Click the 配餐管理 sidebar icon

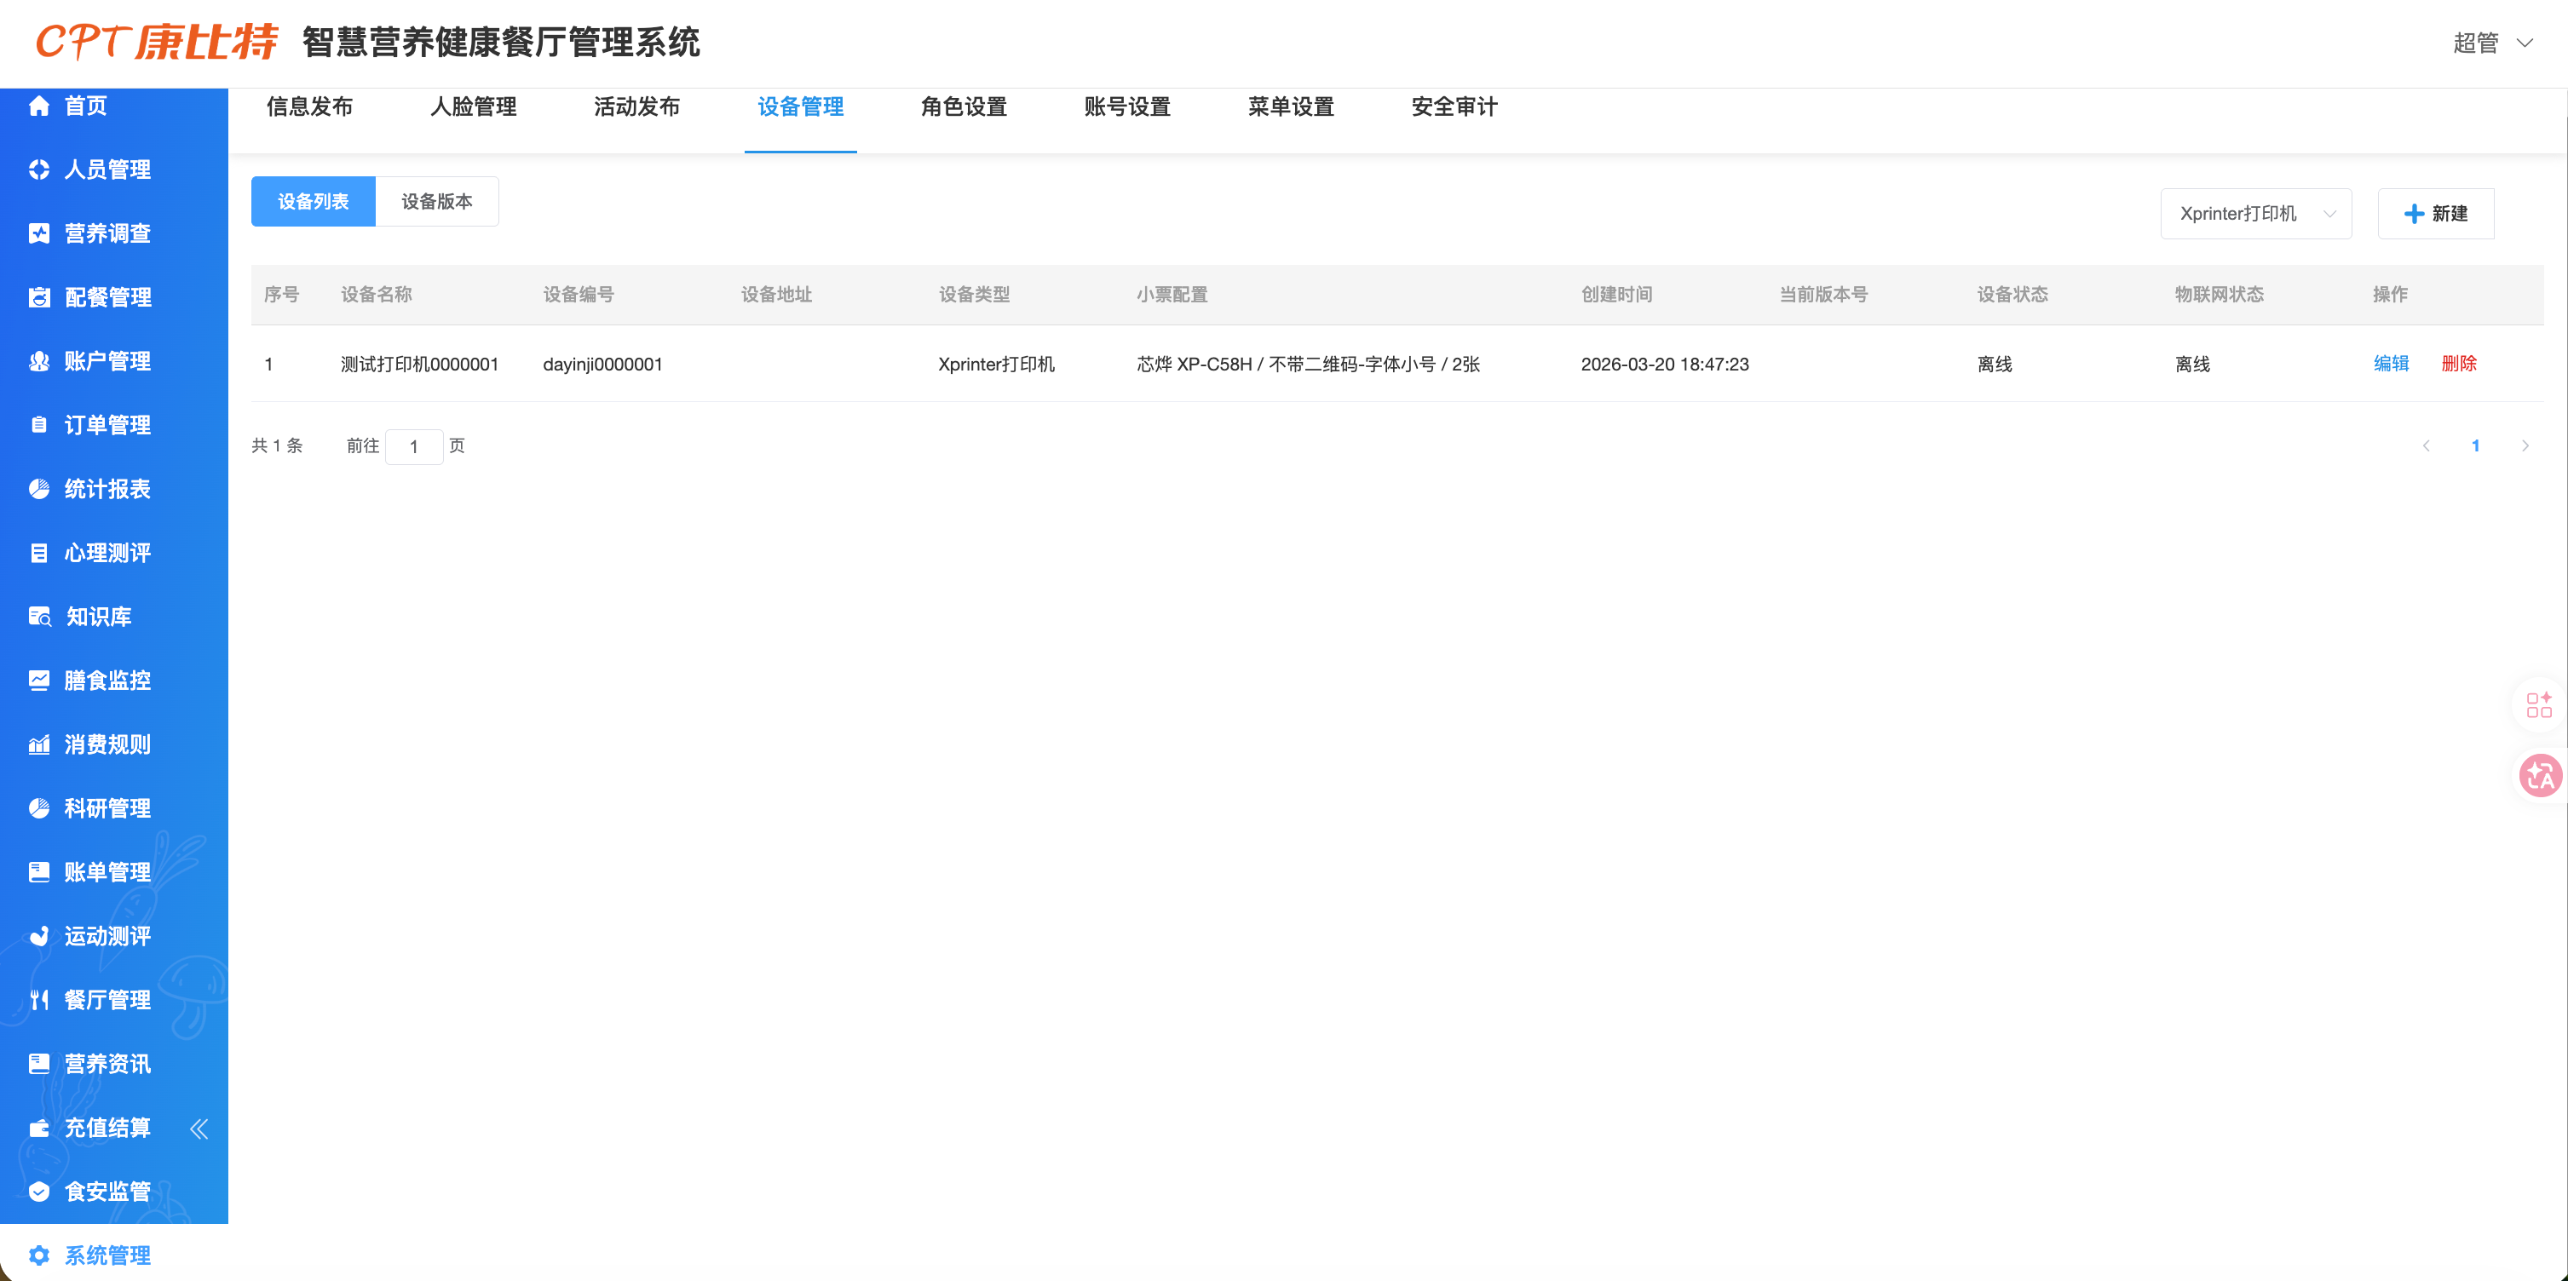(x=39, y=297)
